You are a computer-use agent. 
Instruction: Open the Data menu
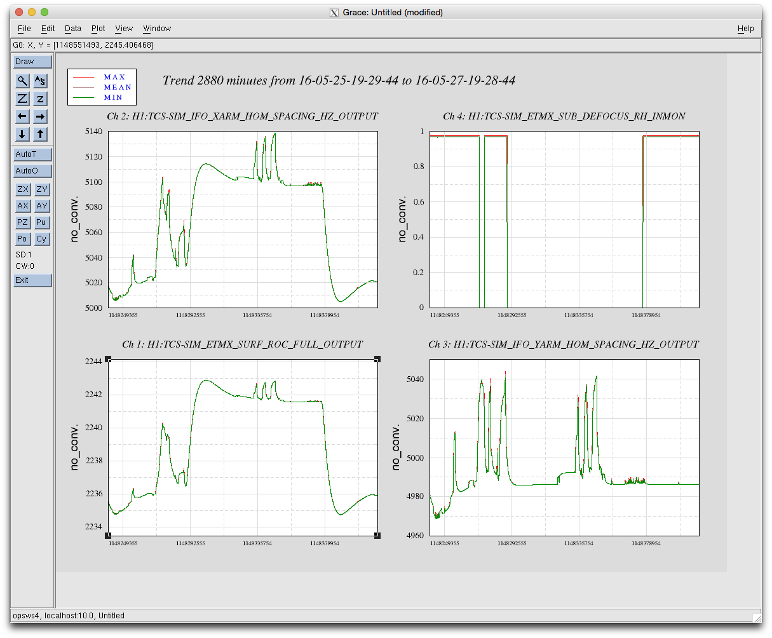[x=73, y=29]
